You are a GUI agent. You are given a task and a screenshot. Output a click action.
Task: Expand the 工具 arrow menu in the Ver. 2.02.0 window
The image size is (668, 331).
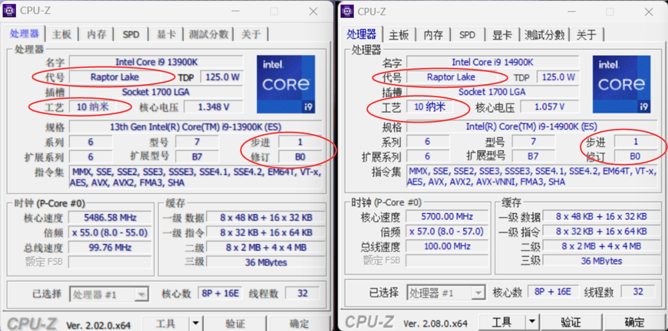click(196, 324)
